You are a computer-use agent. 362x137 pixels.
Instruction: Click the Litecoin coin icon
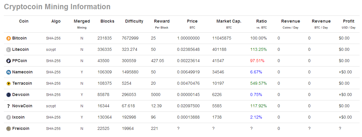click(x=8, y=50)
